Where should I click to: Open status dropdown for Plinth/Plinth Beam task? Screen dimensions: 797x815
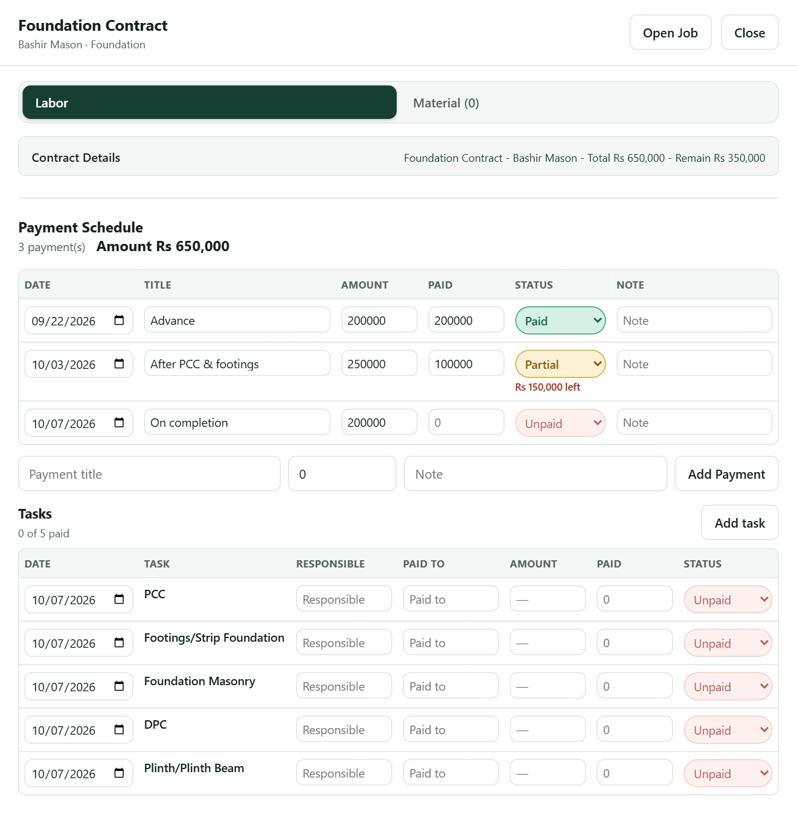coord(728,773)
